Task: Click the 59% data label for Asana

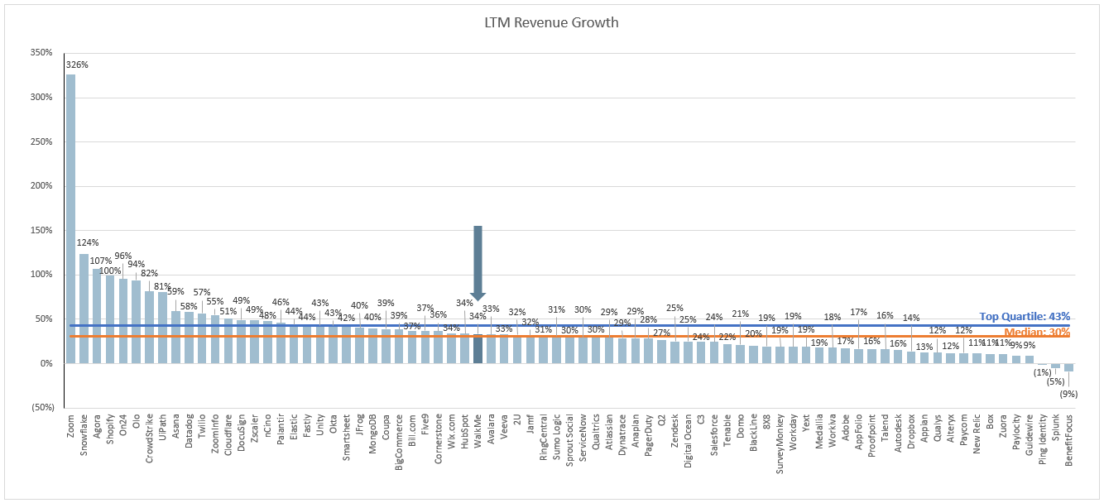Action: tap(176, 291)
